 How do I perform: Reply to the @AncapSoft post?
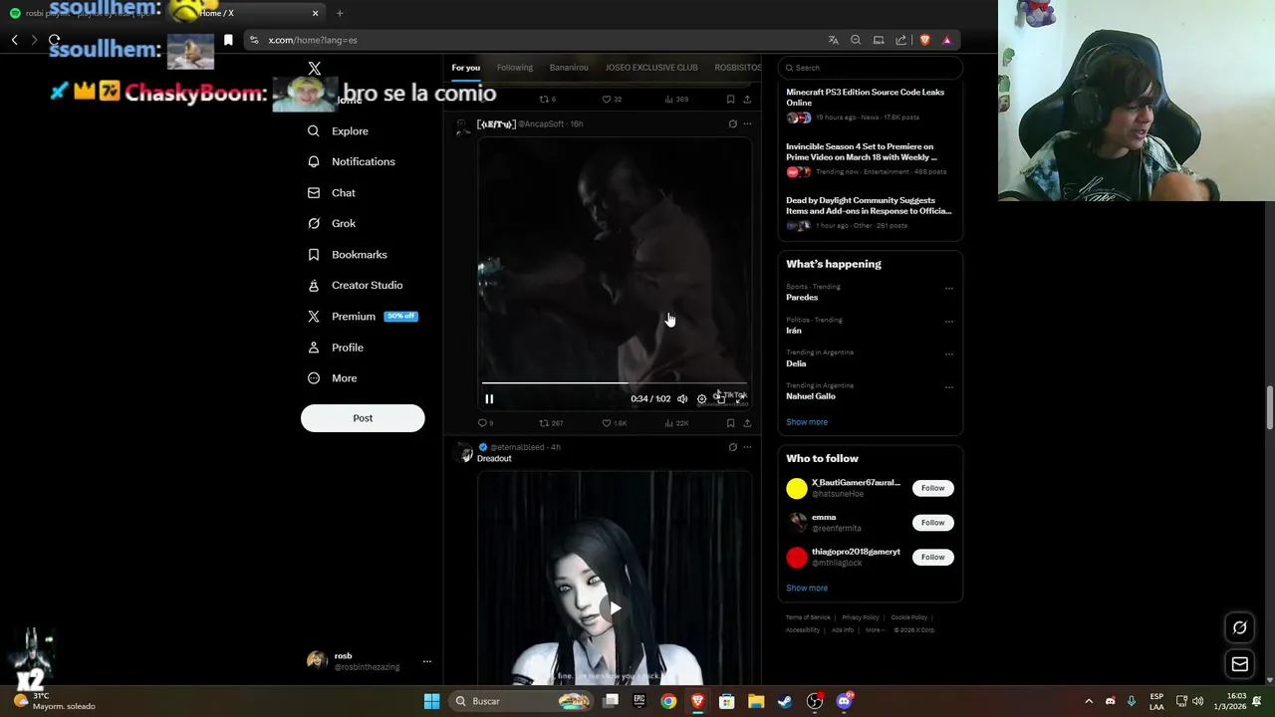(x=485, y=423)
